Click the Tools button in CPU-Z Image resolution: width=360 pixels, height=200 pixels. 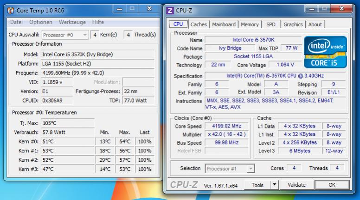tap(257, 185)
